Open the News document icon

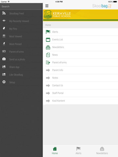tap(48, 55)
